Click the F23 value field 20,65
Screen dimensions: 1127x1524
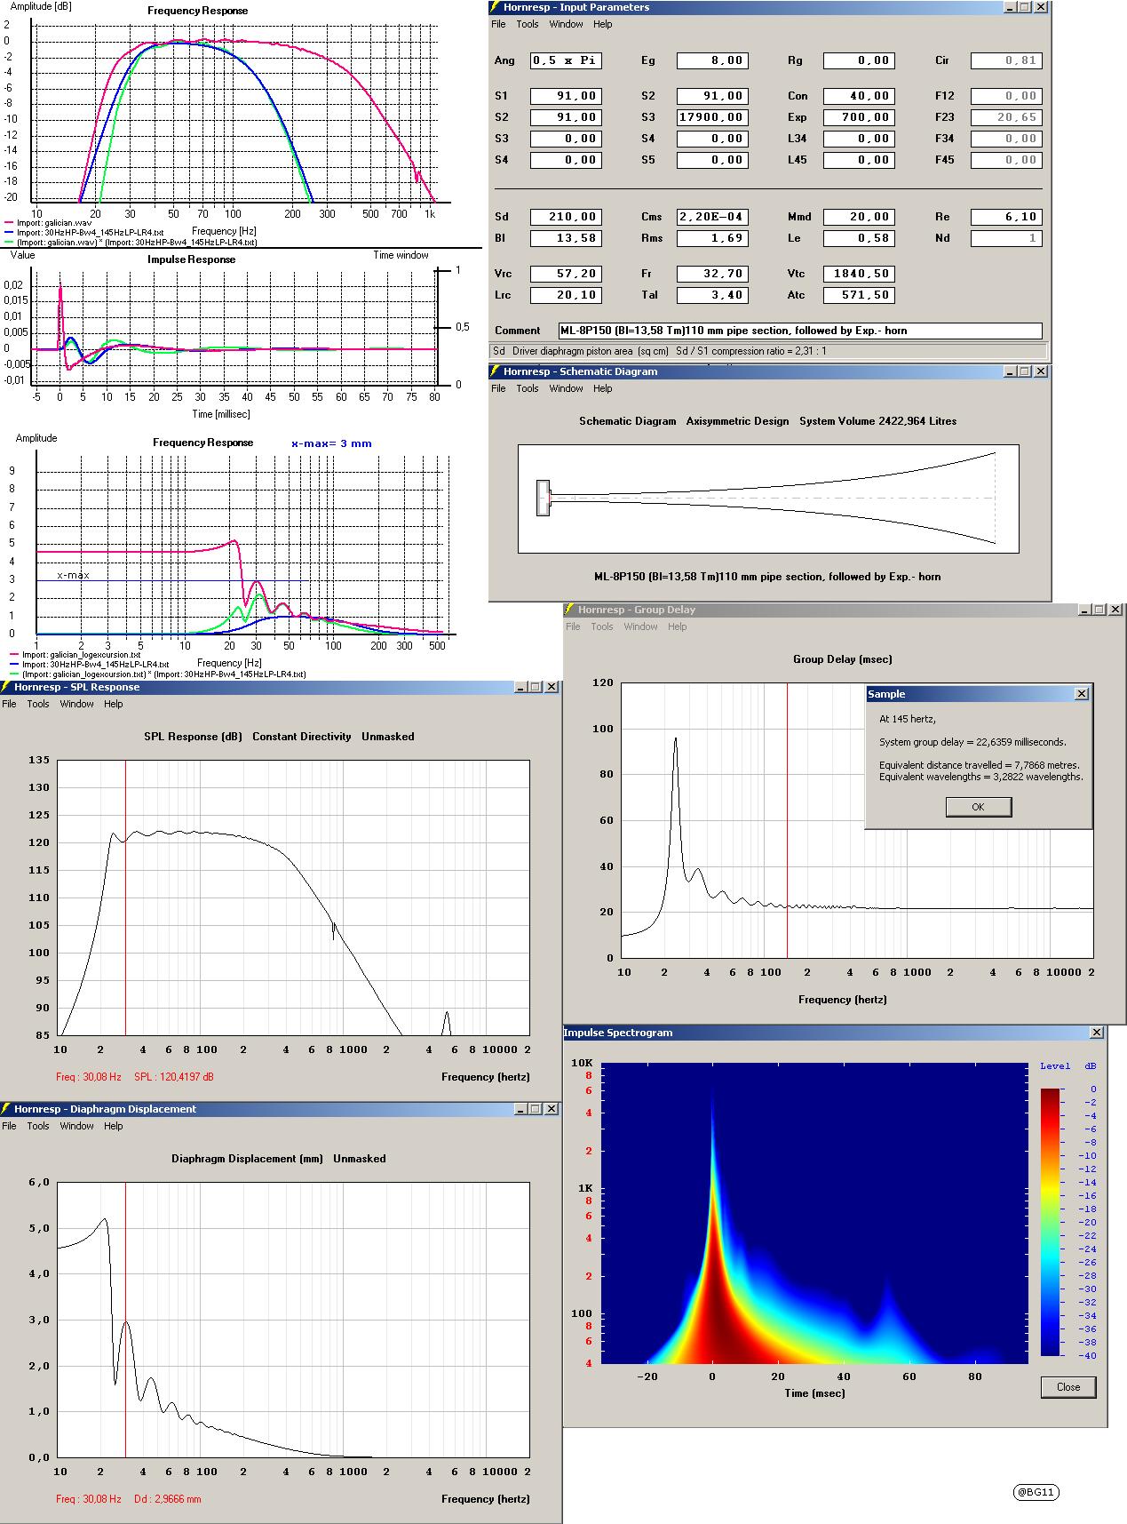coord(1006,117)
